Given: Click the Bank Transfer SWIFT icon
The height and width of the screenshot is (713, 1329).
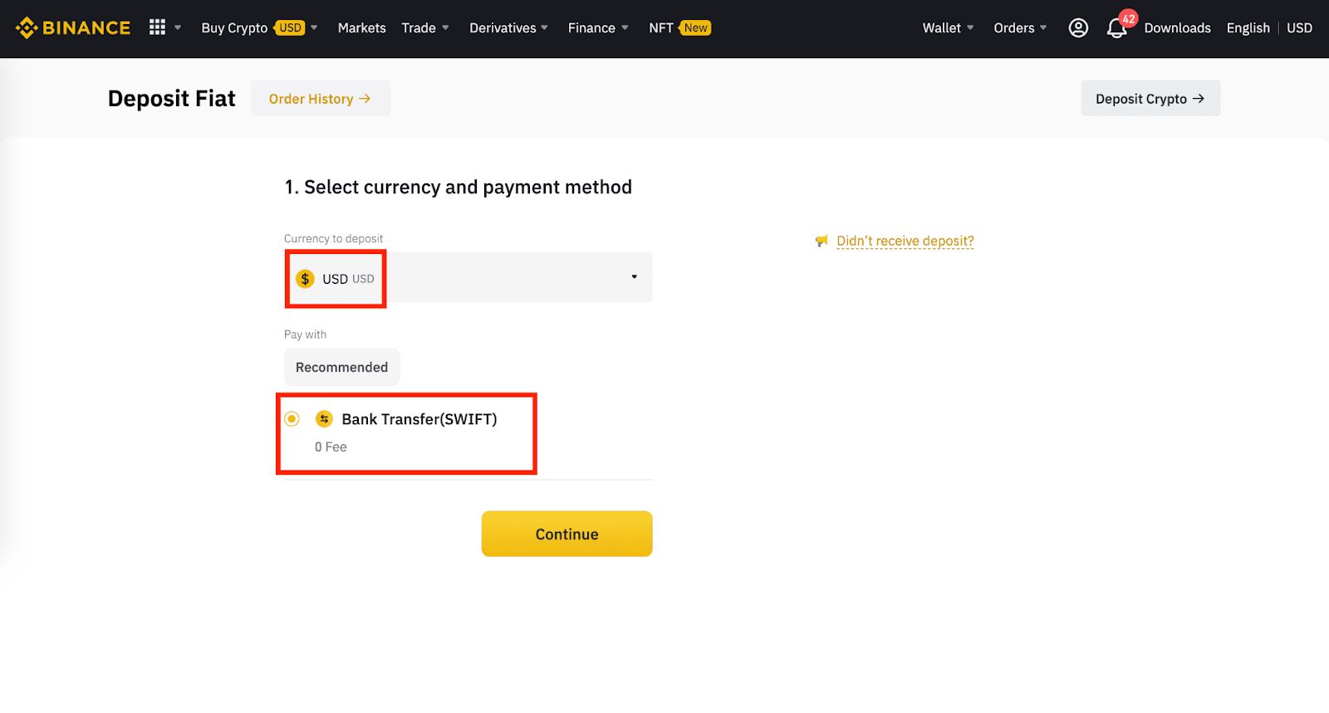Looking at the screenshot, I should [324, 419].
